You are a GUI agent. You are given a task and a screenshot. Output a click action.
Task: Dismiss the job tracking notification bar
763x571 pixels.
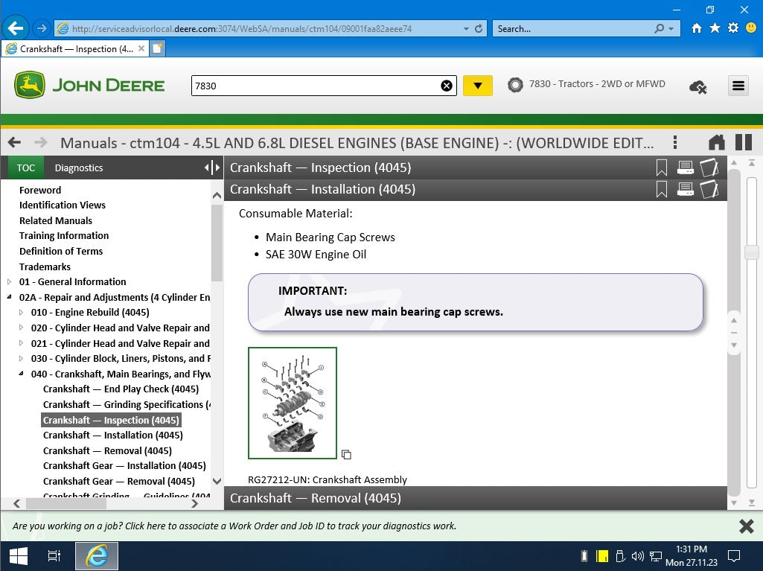[x=746, y=526]
